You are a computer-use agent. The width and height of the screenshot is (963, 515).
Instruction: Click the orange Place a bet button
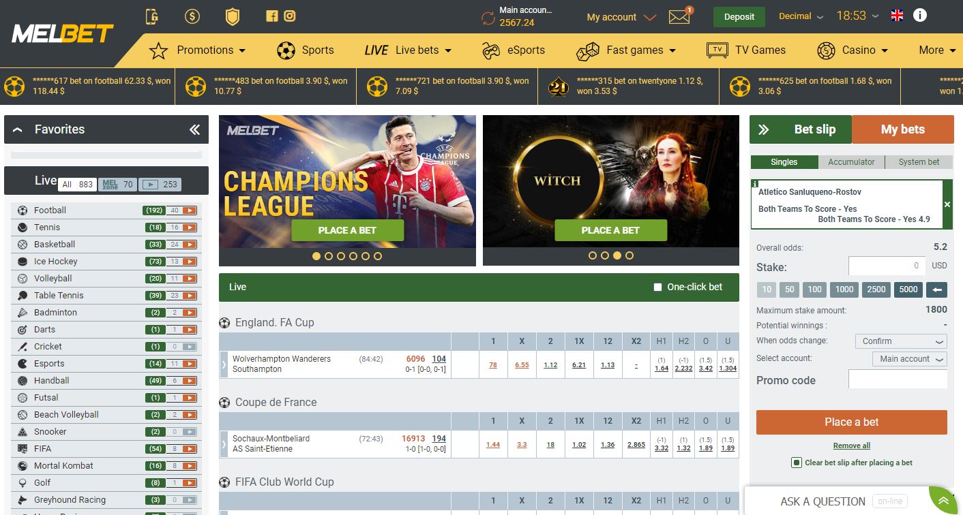(x=851, y=422)
